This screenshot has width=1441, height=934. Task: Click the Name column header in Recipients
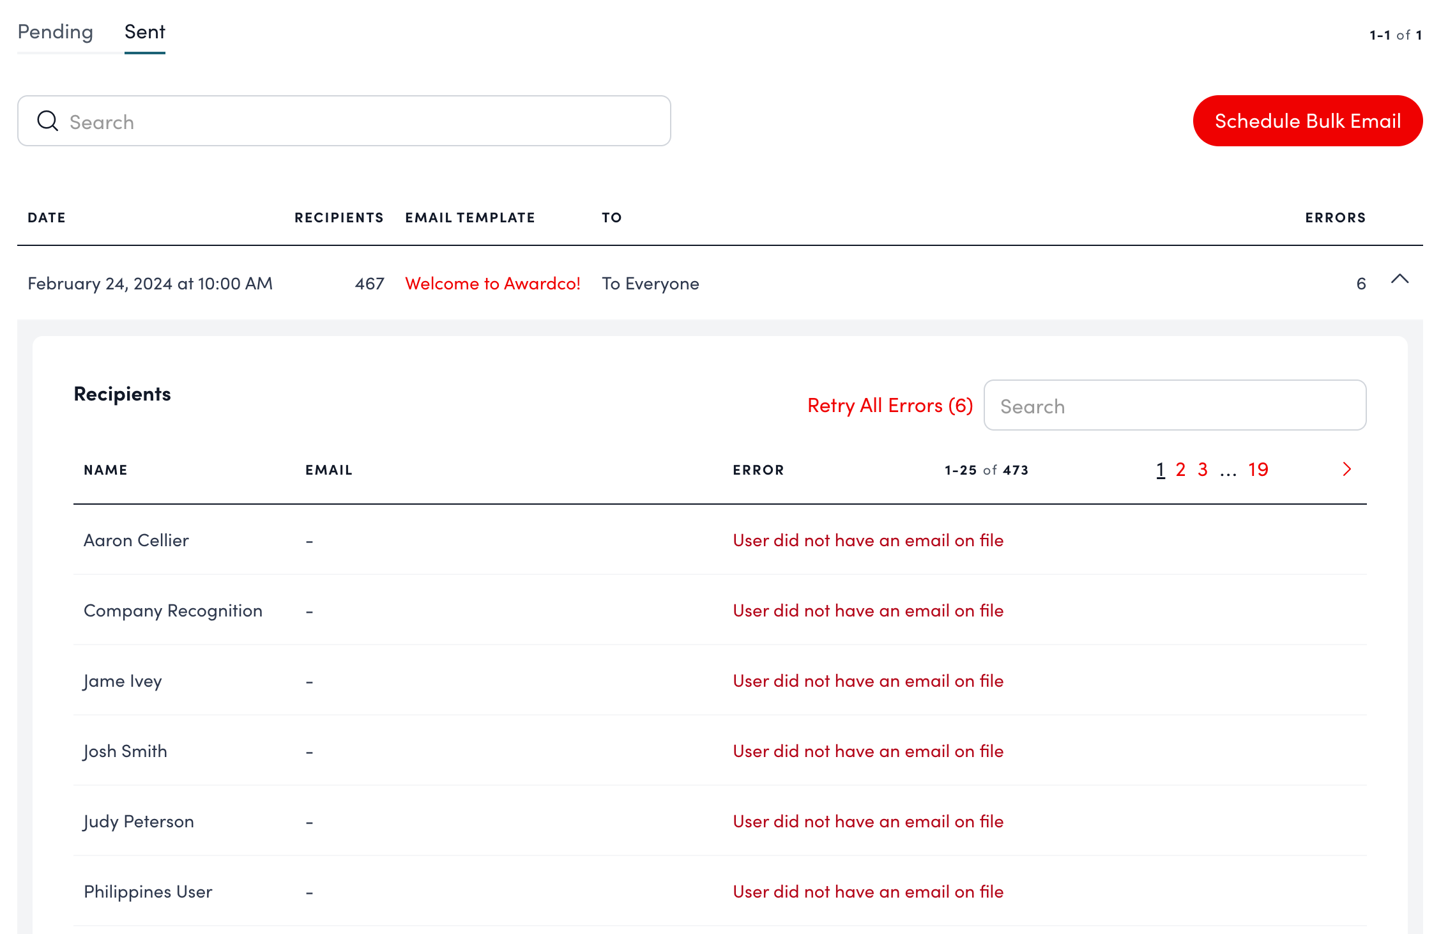[105, 470]
